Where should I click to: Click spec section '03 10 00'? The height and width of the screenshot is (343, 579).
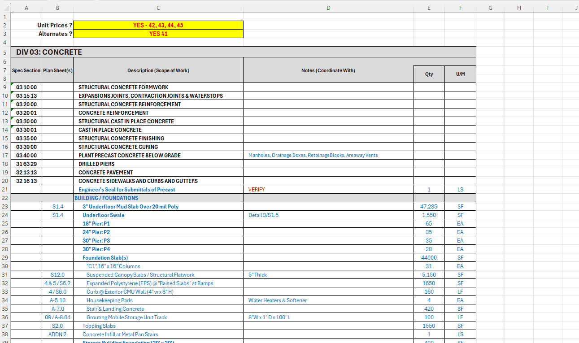tap(26, 87)
